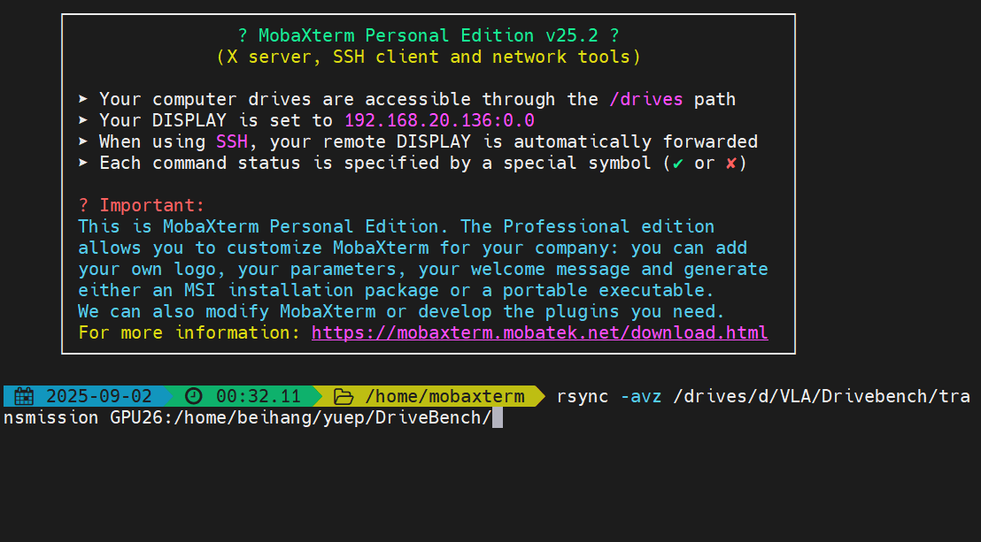This screenshot has height=542, width=981.
Task: Click the arrow bullet before 'Your DISPLAY is set'
Action: click(x=83, y=120)
